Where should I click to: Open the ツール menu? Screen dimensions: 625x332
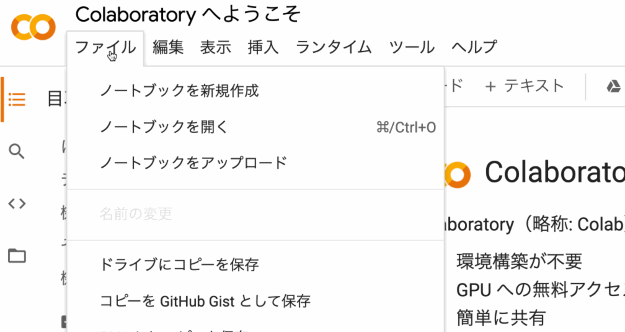point(412,47)
